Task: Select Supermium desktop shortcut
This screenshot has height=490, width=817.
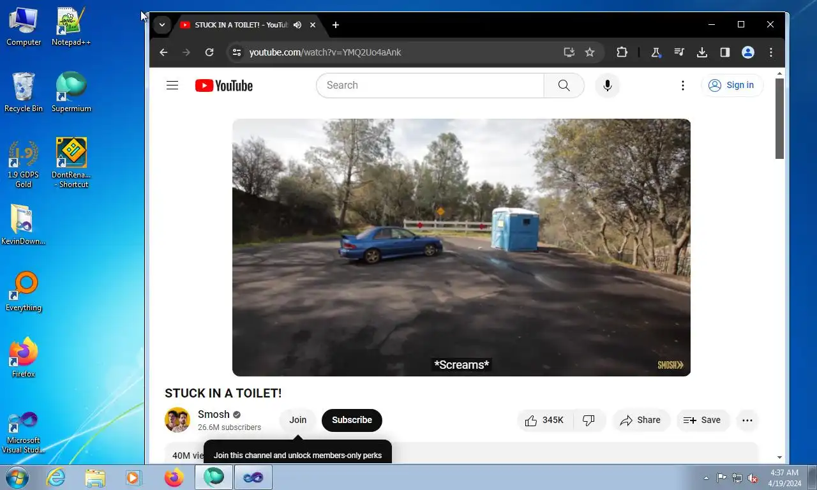Action: coord(71,93)
